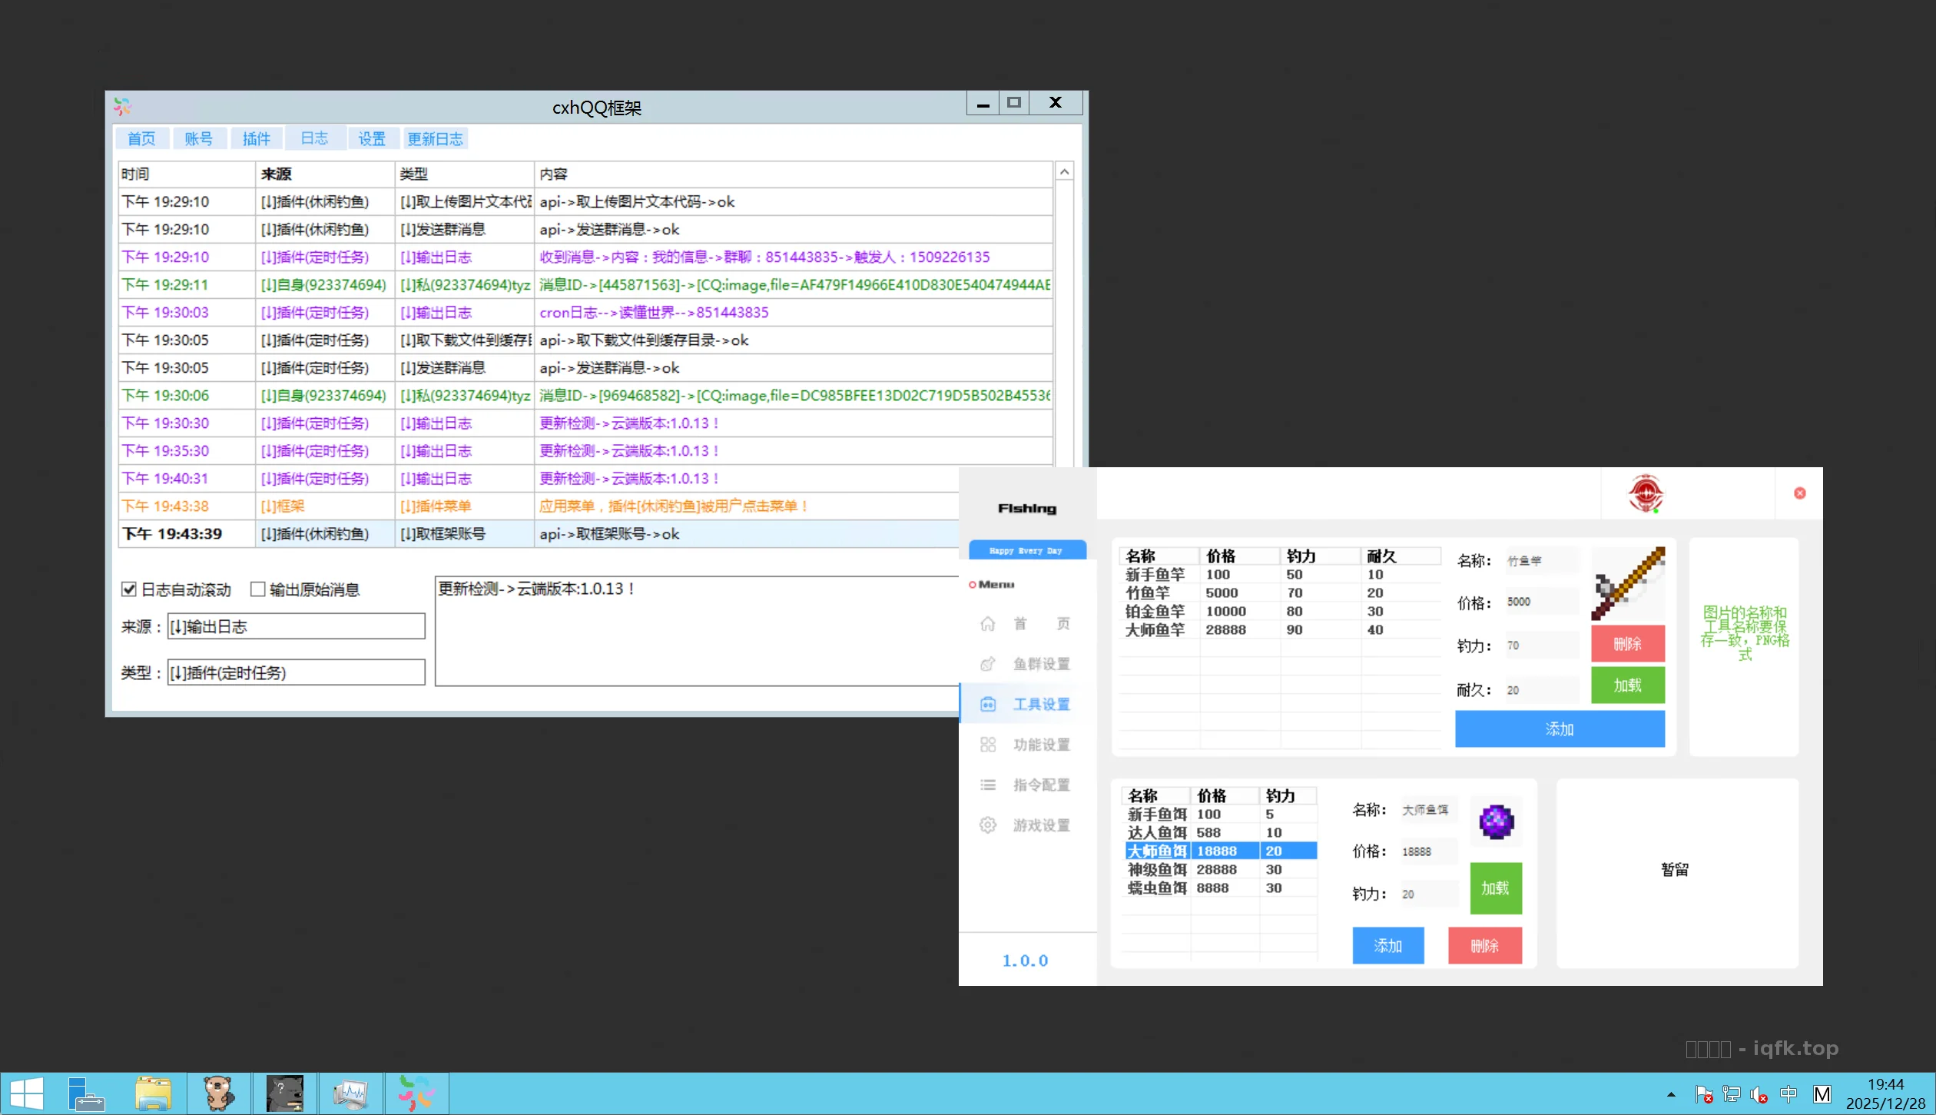
Task: Disable 日志自动滚动 auto-scroll checkbox
Action: point(129,589)
